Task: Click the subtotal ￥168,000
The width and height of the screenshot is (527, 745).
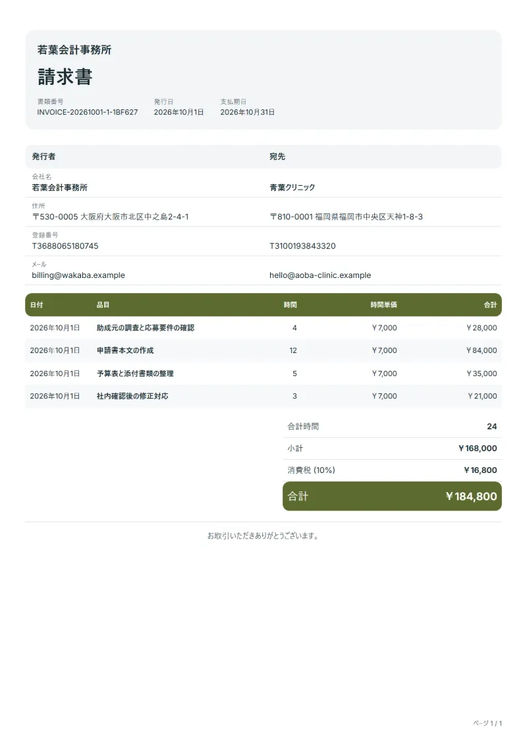Action: [478, 449]
